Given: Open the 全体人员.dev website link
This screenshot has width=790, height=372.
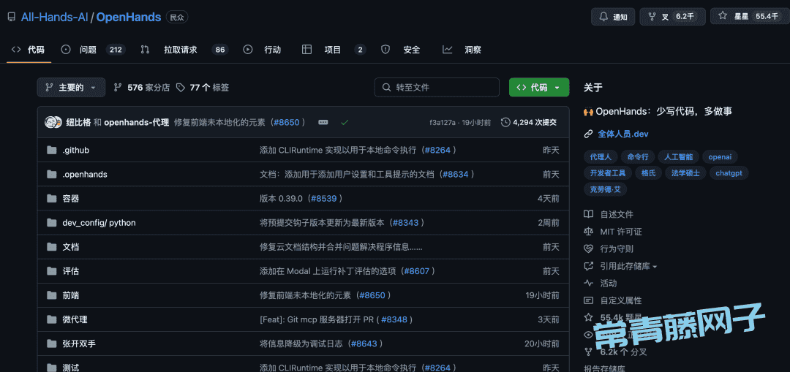Looking at the screenshot, I should (622, 134).
